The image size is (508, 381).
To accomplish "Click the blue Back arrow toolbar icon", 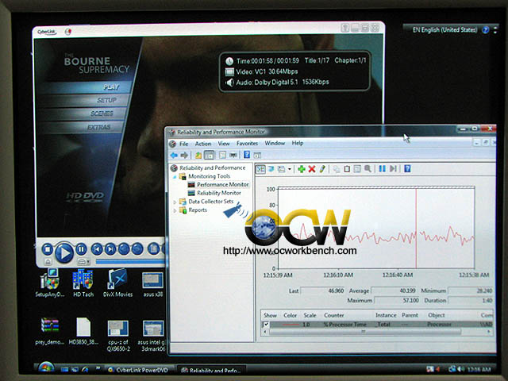I will [x=174, y=156].
